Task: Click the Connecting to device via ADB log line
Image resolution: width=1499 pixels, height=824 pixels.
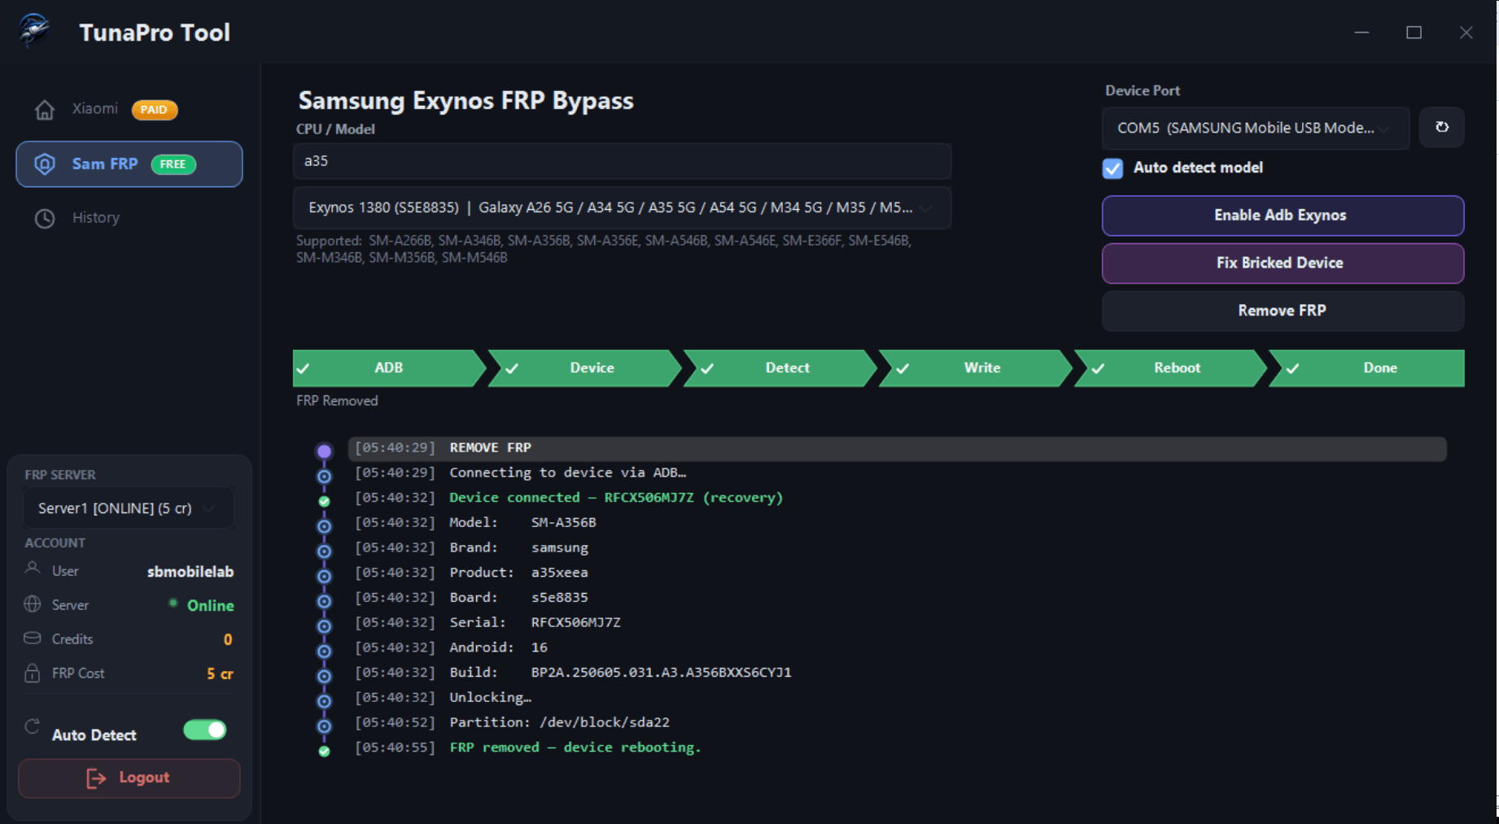Action: 521,473
